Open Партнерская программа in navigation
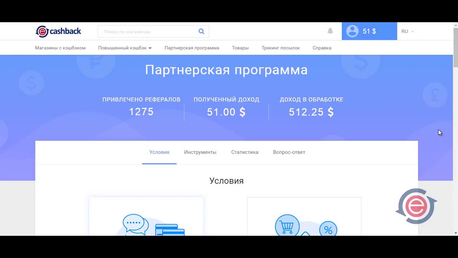Image resolution: width=458 pixels, height=258 pixels. 192,48
